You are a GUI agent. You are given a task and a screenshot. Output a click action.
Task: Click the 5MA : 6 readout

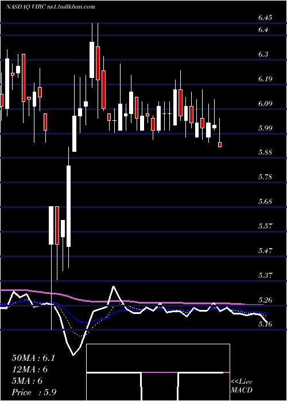pyautogui.click(x=27, y=381)
